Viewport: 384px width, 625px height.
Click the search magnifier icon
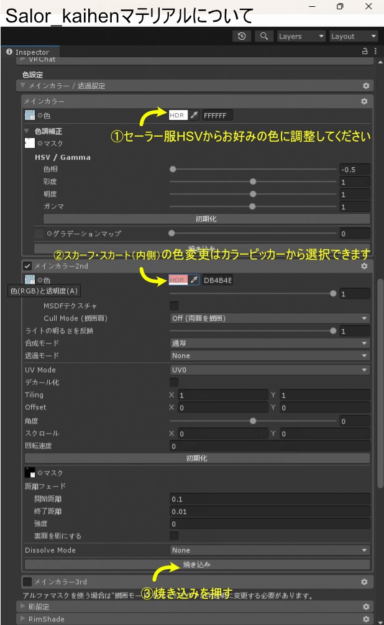[x=263, y=36]
